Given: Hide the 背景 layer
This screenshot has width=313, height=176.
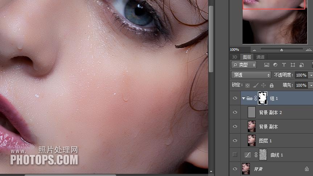Looking at the screenshot, I should coord(235,169).
